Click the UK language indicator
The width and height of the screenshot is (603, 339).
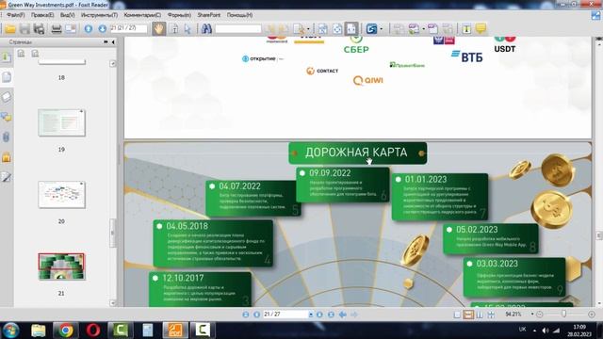pos(522,330)
